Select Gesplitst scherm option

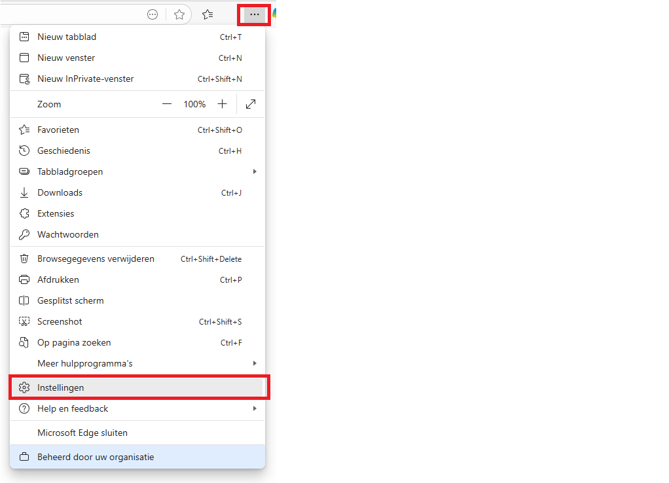coord(71,300)
